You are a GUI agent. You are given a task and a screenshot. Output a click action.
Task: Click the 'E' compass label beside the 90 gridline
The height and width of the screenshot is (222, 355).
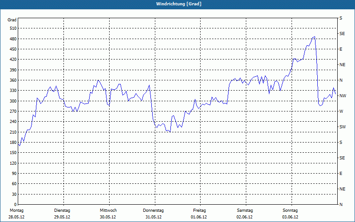(341, 174)
